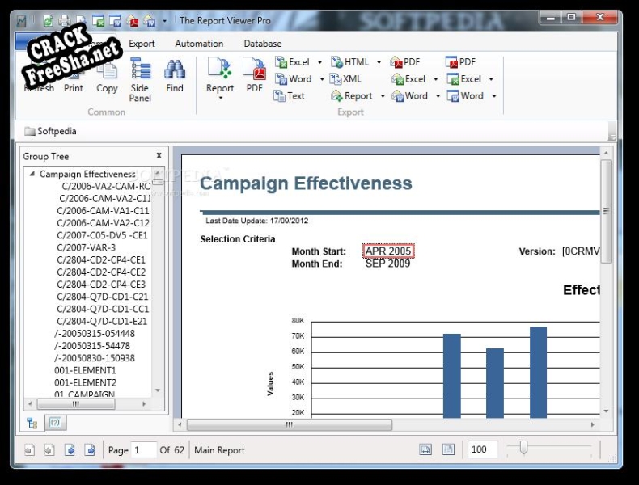The width and height of the screenshot is (639, 485).
Task: Click the zoom slider handle
Action: (523, 449)
